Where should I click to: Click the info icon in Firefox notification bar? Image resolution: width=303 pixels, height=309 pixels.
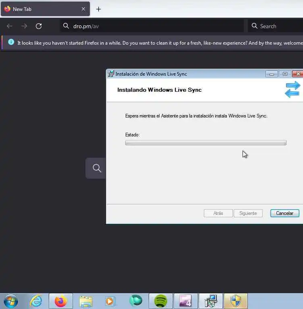[11, 42]
